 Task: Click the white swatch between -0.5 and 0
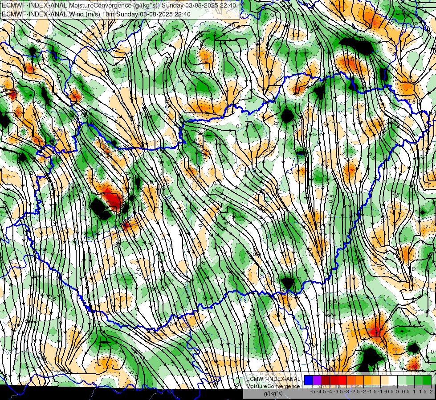click(393, 380)
